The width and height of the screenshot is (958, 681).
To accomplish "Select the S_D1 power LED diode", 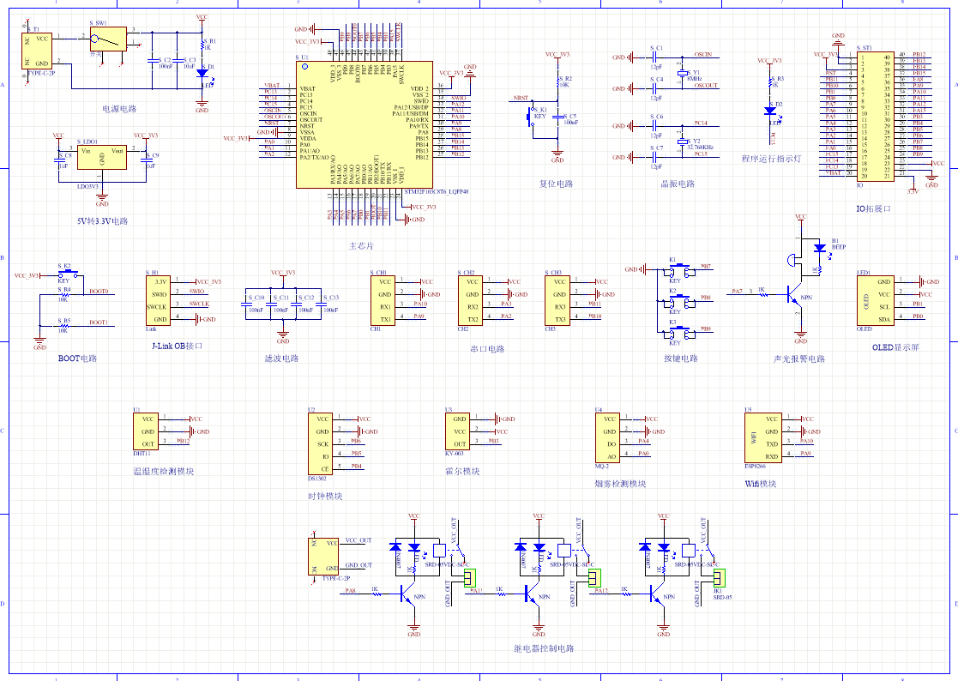I will coord(202,74).
